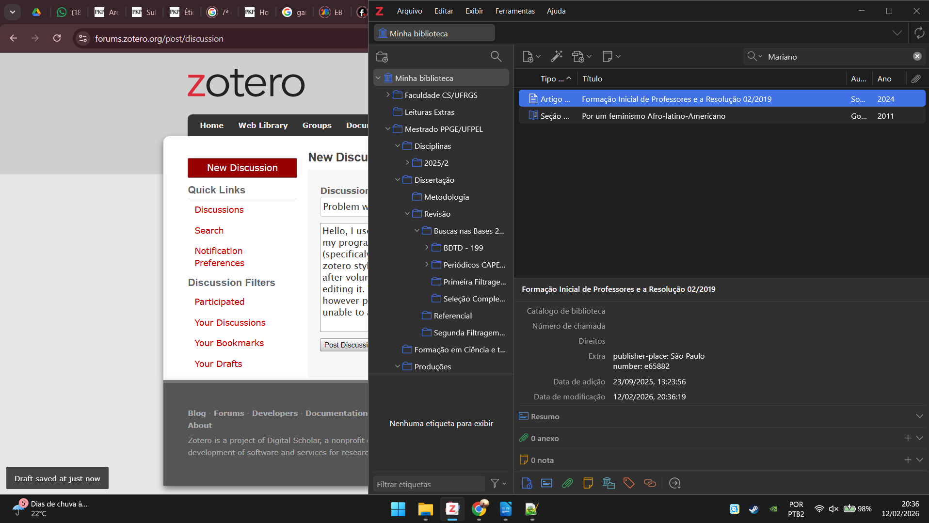Open the Windows Start menu
Screen dimensions: 929x523
click(x=398, y=509)
